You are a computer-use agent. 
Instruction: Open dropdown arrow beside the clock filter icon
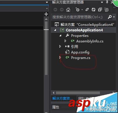tap(82, 10)
